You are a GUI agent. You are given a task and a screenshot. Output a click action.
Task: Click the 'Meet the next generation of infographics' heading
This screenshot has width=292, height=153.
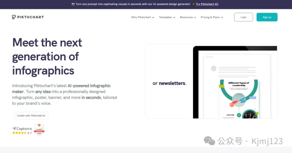tap(47, 56)
